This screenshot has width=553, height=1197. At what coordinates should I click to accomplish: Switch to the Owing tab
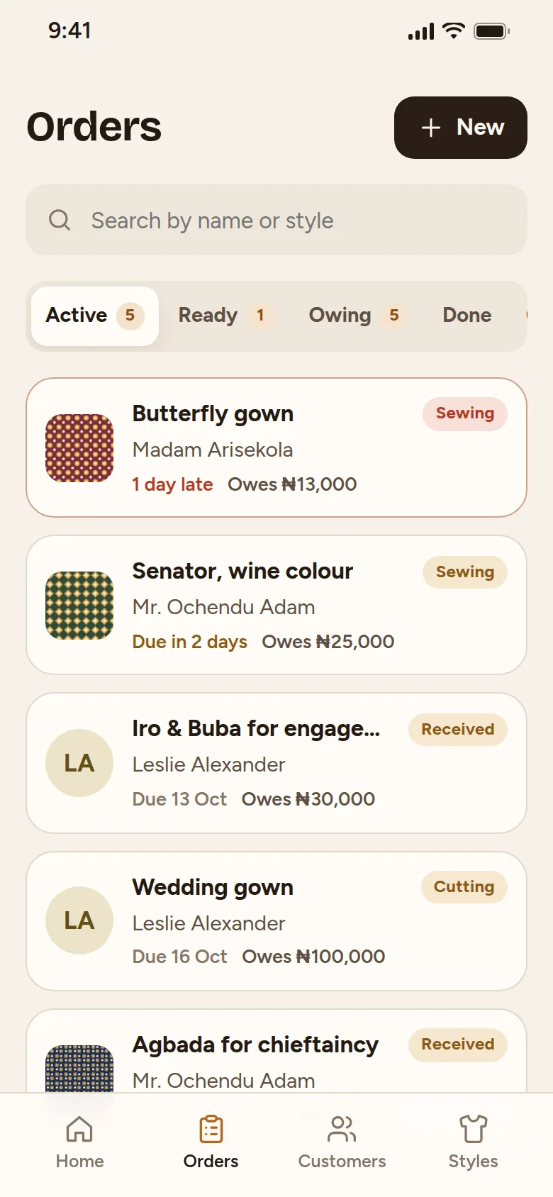pos(357,316)
